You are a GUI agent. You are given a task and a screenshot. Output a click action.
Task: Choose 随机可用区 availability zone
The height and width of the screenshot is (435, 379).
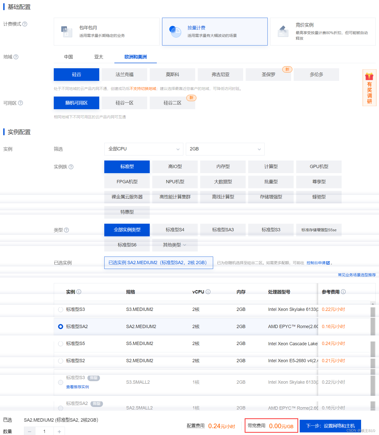77,103
